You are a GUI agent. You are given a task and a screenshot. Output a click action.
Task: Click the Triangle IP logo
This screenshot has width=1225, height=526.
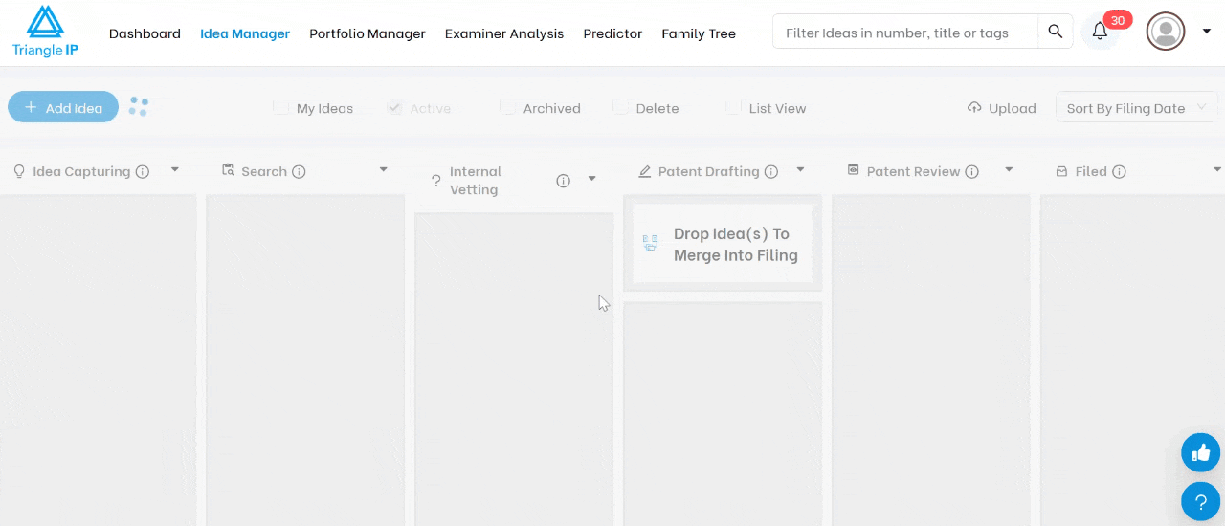coord(45,32)
